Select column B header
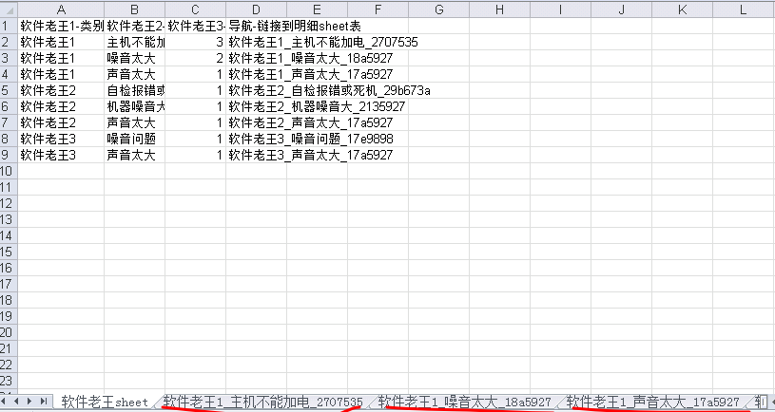Screen dimensions: 775x412 (x=134, y=9)
